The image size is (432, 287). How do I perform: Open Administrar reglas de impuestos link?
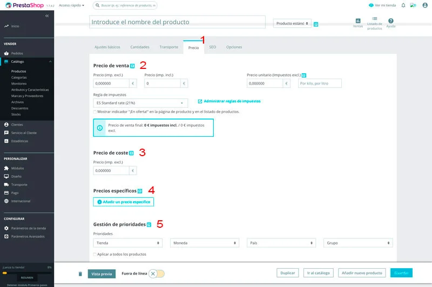[x=229, y=101]
